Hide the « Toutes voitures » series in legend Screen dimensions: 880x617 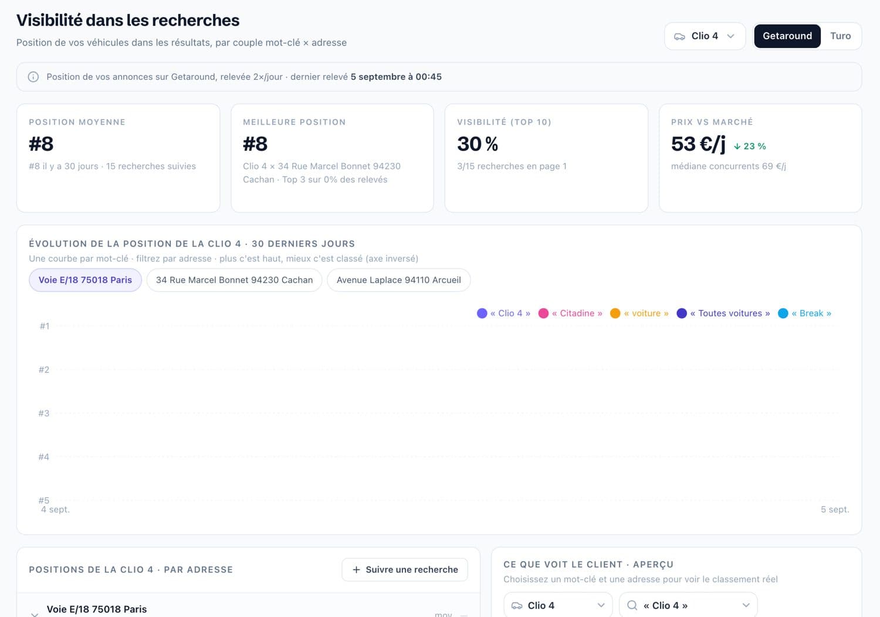coord(723,313)
